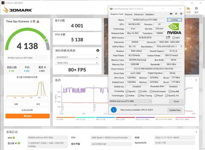Click the GPU-Z refresh icon
The width and height of the screenshot is (205, 150).
tap(176, 14)
